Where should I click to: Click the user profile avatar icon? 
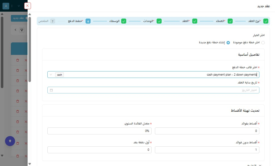[6, 6]
